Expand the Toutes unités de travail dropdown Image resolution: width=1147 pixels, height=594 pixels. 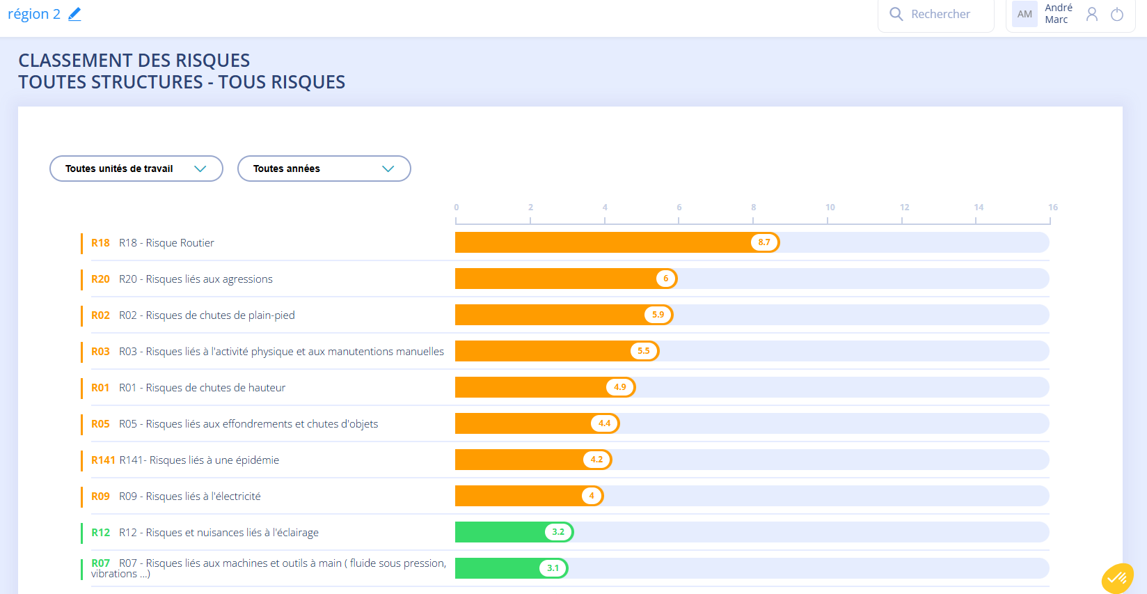pos(136,169)
